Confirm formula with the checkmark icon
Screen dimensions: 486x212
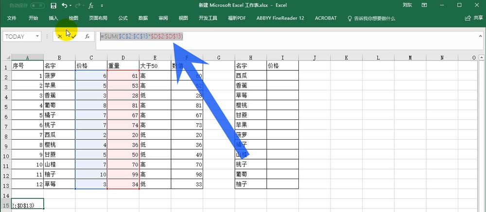tap(74, 36)
